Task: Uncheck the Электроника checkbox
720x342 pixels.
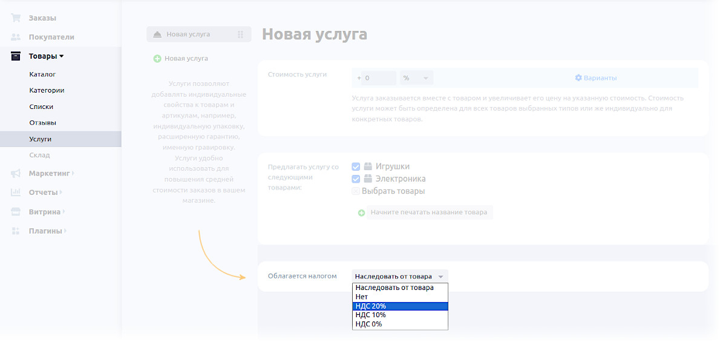Action: pyautogui.click(x=356, y=179)
